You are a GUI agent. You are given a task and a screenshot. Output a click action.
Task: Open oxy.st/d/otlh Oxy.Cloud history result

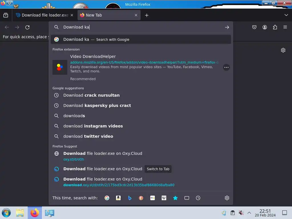click(x=141, y=156)
